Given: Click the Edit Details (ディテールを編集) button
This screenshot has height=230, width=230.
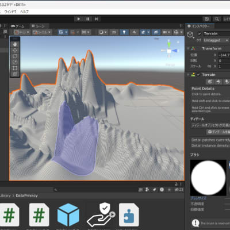Looking at the screenshot, I should coord(218,132).
